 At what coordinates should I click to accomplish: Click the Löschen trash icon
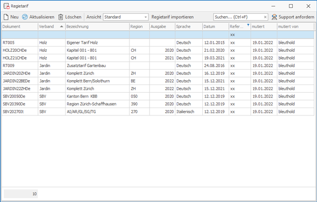[61, 17]
